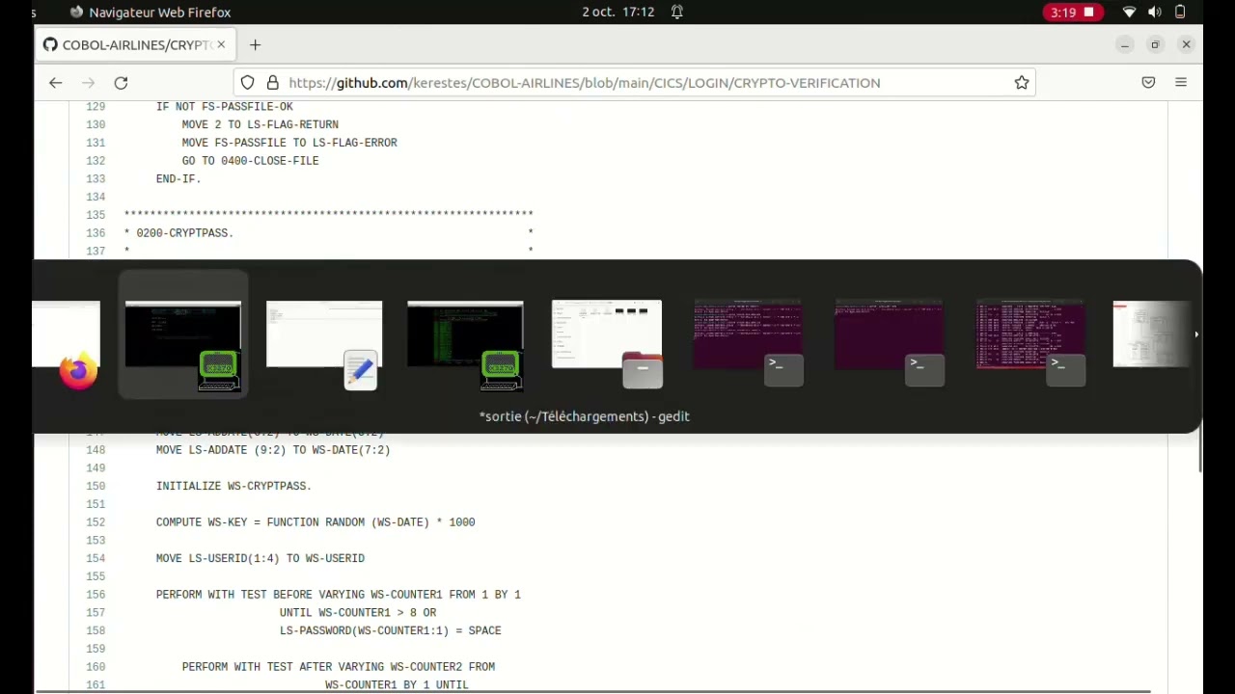
Task: Click the '*sortie (~/Téléchargements) - gedit' label
Action: pyautogui.click(x=585, y=416)
